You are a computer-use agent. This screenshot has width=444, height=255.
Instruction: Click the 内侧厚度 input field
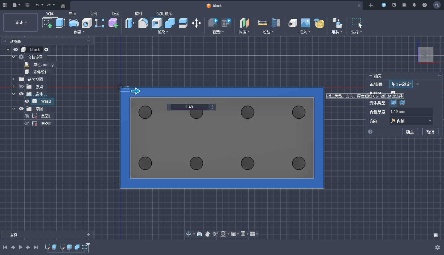411,112
